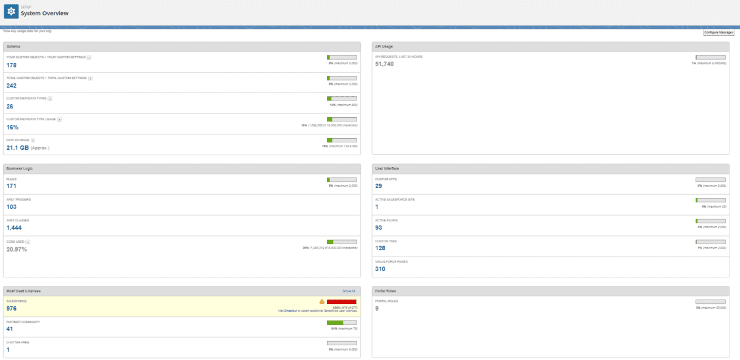Open the Custom Metadata Types info icon
Screen dimensions: 740x360
[50, 99]
